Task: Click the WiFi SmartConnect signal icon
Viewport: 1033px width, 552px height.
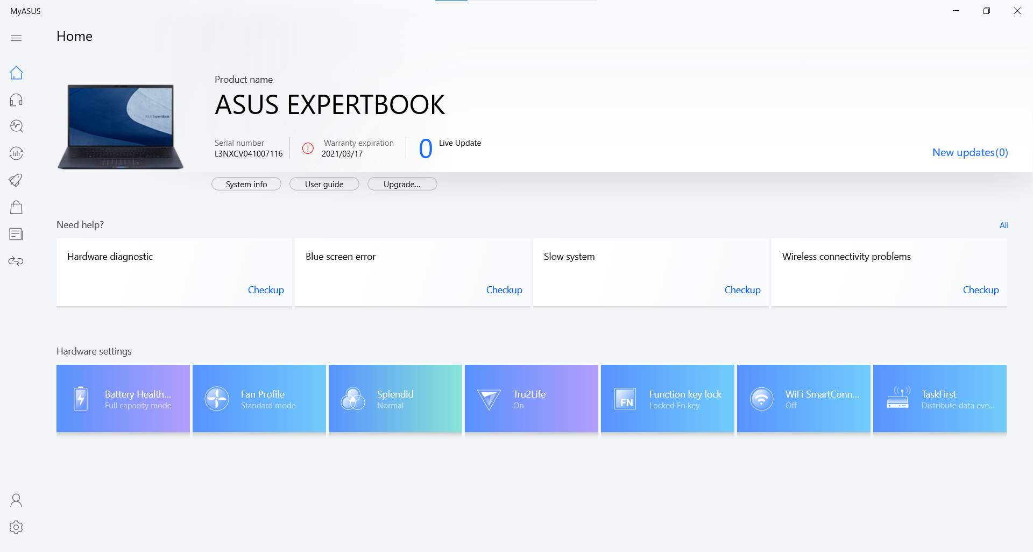Action: pyautogui.click(x=761, y=399)
